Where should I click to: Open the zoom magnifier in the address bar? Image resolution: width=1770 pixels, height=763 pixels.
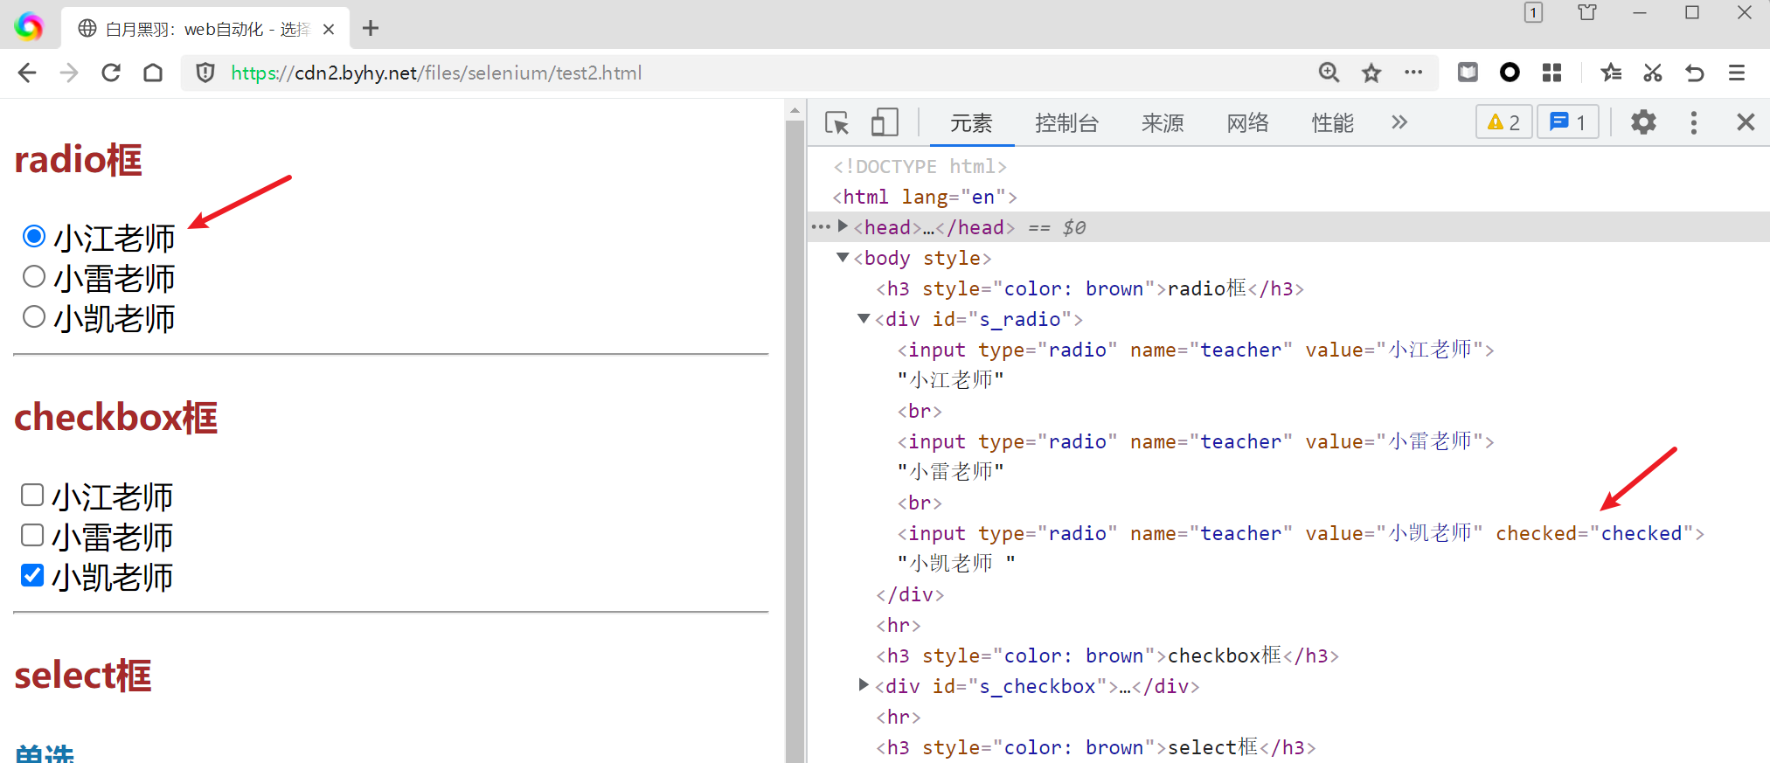pos(1329,73)
